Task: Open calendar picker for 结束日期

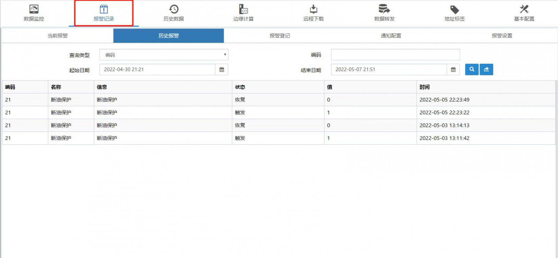Action: (453, 69)
